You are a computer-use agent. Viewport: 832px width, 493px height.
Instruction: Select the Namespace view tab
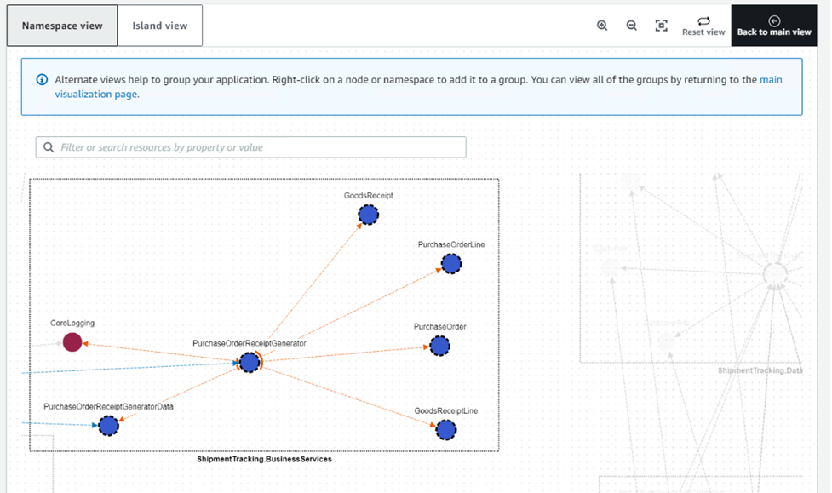(61, 25)
